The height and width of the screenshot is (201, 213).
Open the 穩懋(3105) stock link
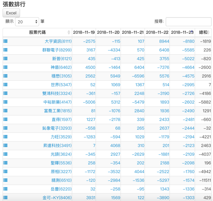click(62, 76)
